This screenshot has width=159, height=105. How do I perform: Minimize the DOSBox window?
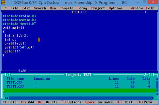coord(137,2)
